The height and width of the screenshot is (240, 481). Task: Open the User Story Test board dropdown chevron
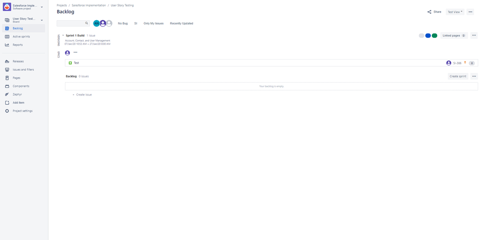coord(42,20)
